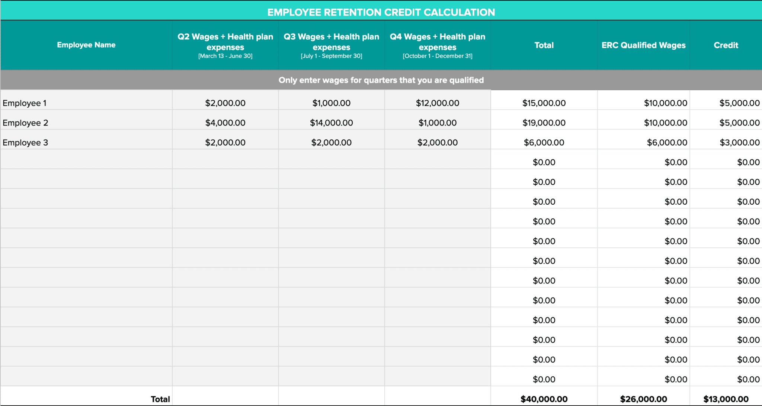Select the Total column header
Viewport: 762px width, 406px height.
point(544,45)
